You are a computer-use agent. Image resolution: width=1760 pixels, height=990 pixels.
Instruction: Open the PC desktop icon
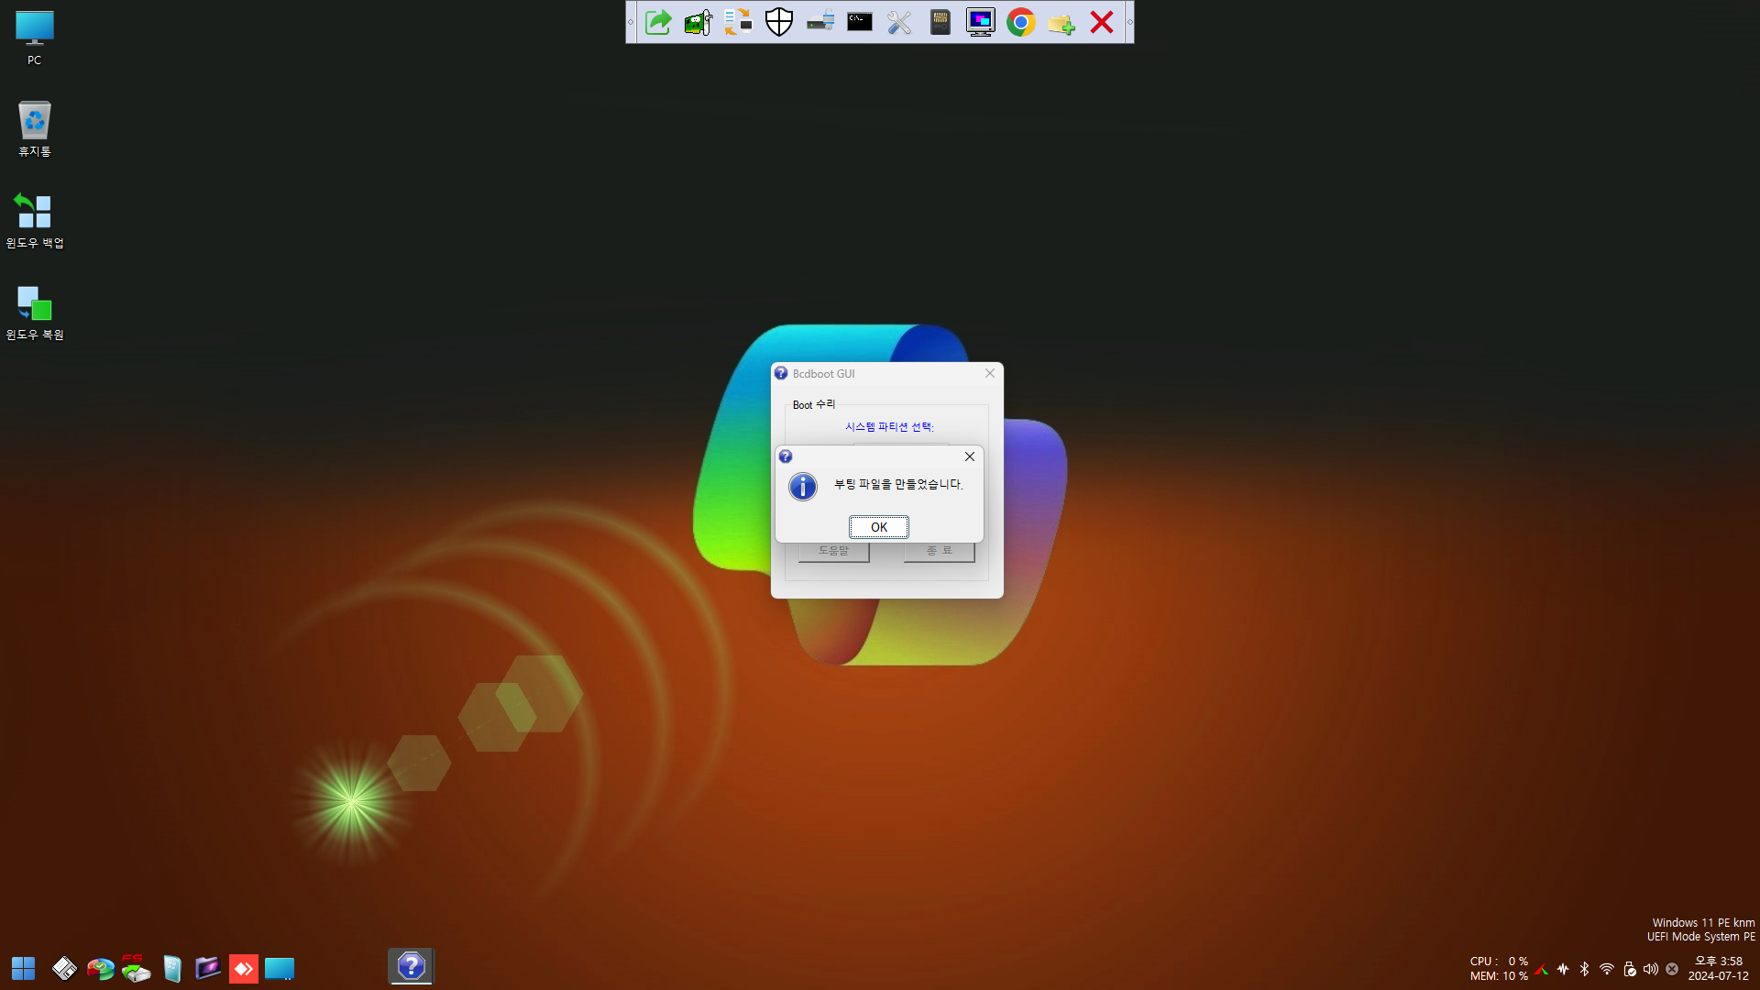pos(35,38)
